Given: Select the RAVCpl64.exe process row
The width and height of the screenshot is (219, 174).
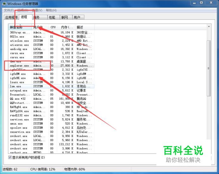Looking at the screenshot, I should pyautogui.click(x=51, y=111).
